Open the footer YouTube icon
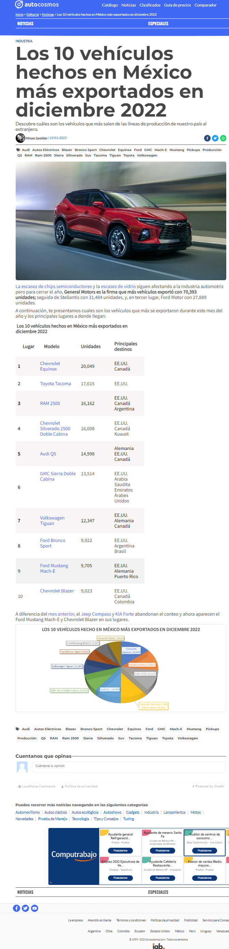 pyautogui.click(x=35, y=908)
